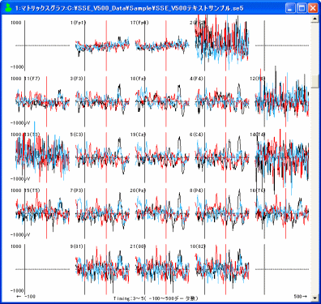
Task: Select the 7(P3) waveform graph
Action: coord(102,213)
